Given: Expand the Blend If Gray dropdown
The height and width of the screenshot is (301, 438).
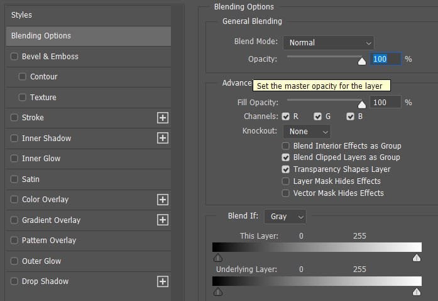Looking at the screenshot, I should coord(285,216).
